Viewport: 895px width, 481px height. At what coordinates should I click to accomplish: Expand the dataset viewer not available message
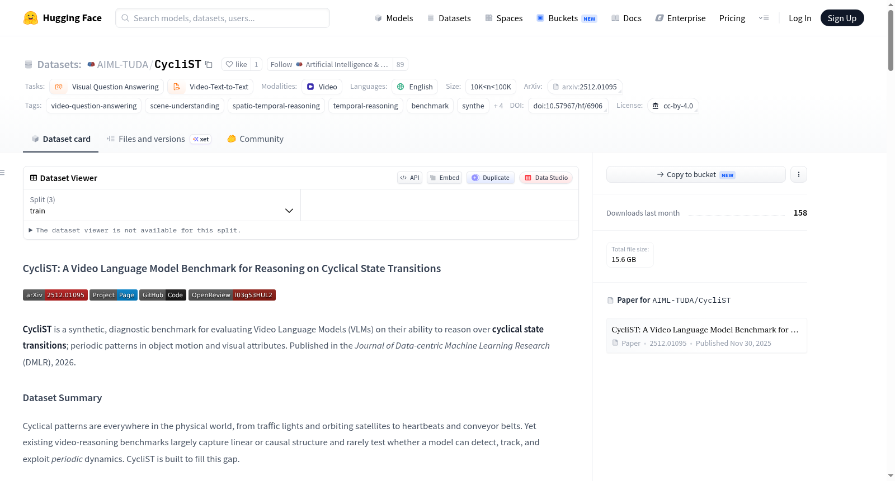[x=134, y=230]
